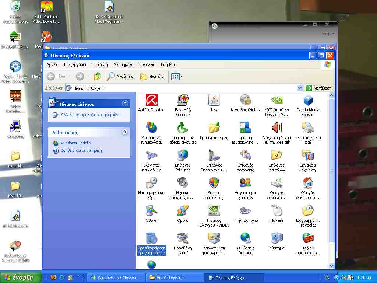The width and height of the screenshot is (377, 283).
Task: Open Λογαριασμοί χρηστών user accounts
Action: point(245,188)
